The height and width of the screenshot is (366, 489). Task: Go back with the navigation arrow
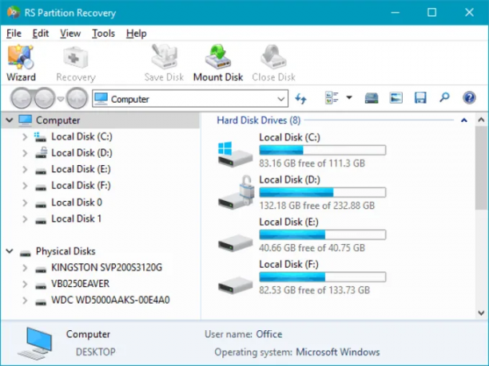[22, 99]
